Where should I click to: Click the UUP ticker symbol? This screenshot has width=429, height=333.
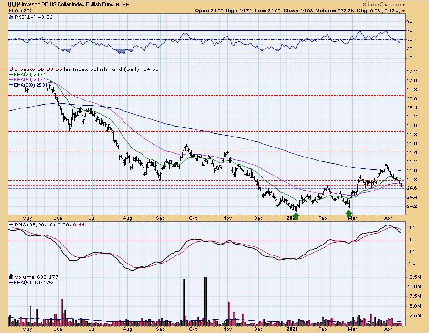pyautogui.click(x=14, y=4)
